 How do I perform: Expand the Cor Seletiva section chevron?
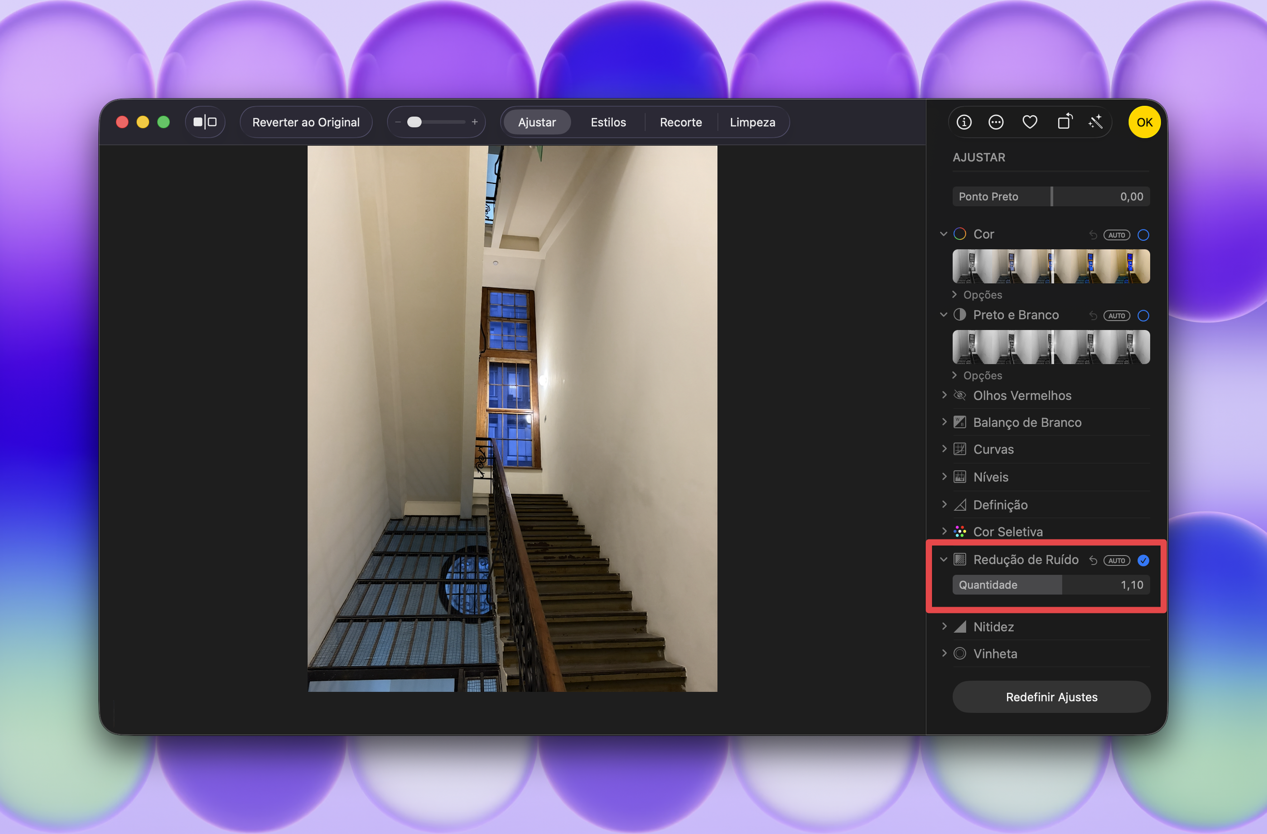pos(944,531)
